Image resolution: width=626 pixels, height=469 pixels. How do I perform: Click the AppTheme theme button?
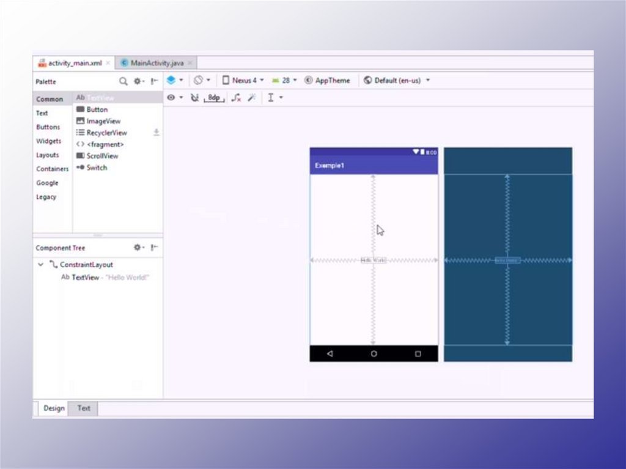coord(328,80)
